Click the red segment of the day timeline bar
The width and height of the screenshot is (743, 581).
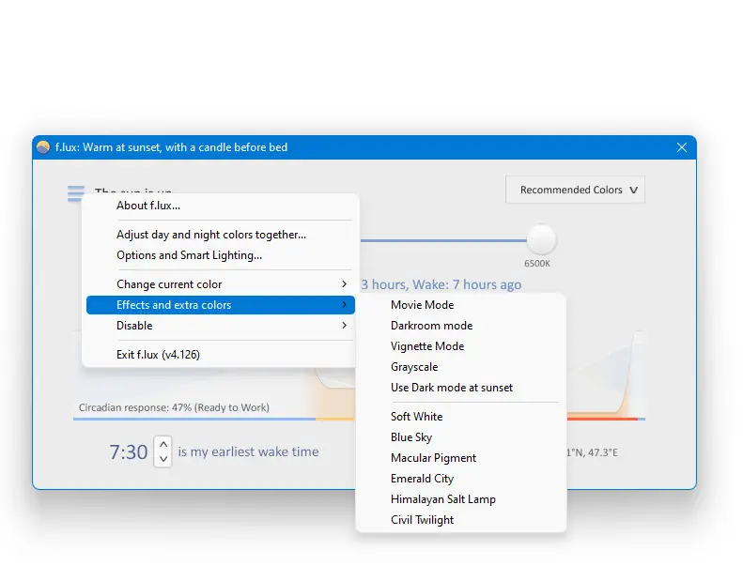pyautogui.click(x=602, y=419)
